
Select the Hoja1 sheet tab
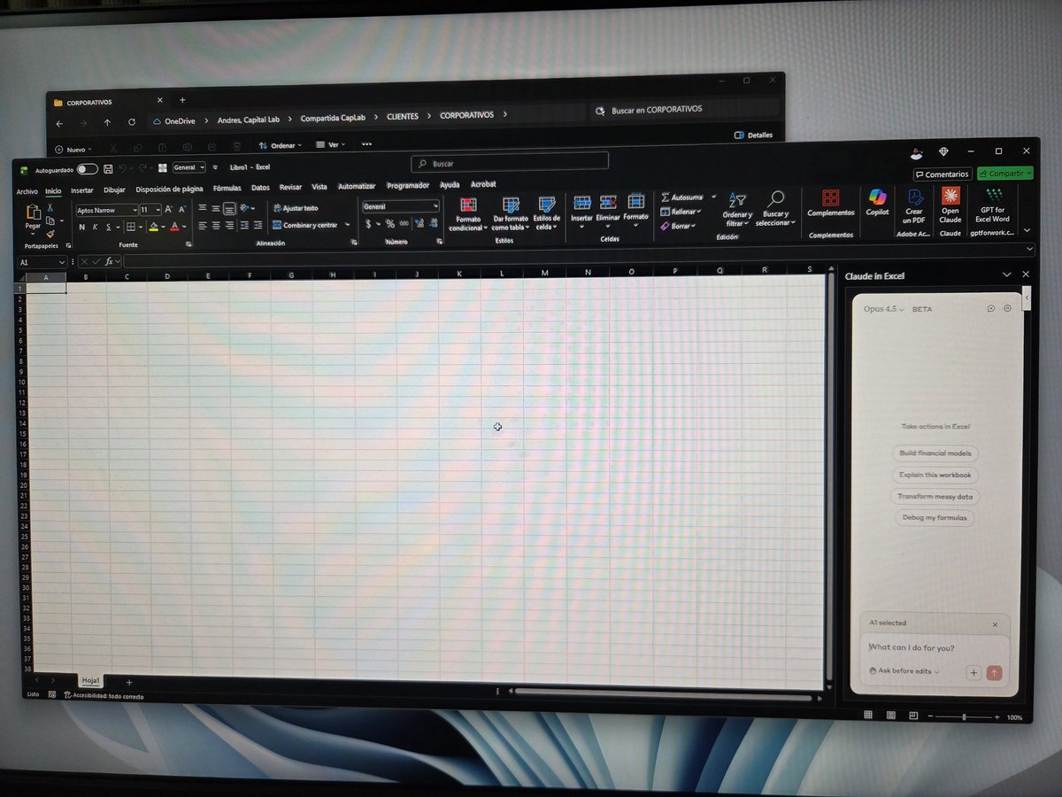(x=91, y=680)
